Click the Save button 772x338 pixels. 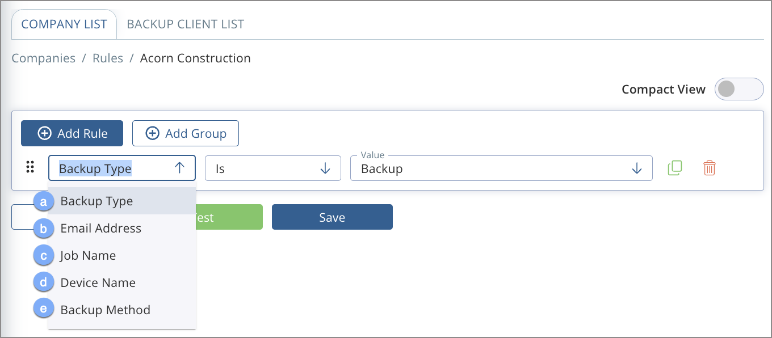[x=332, y=217]
